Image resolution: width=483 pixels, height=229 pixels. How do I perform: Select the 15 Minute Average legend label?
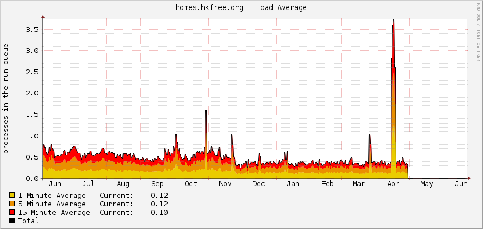click(x=54, y=213)
